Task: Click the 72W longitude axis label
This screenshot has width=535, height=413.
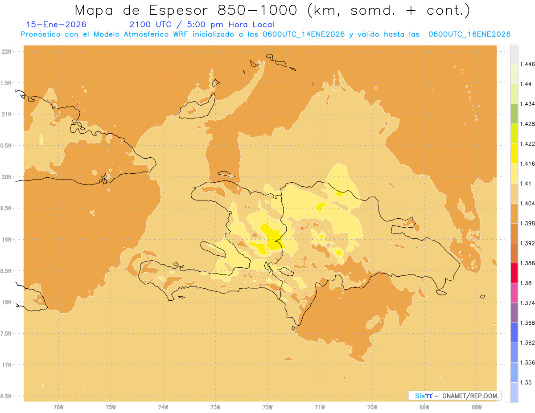Action: coord(267,407)
